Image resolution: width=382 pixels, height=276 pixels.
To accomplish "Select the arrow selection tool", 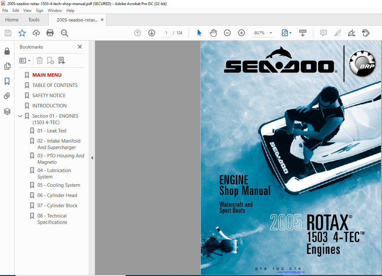I will tap(199, 33).
